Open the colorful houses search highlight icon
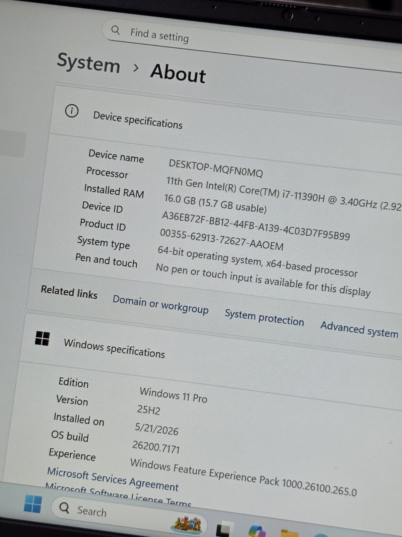Screen dimensions: 402x537 (187, 525)
